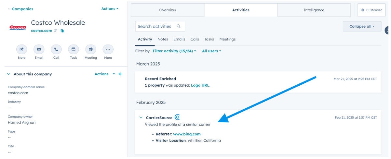Click gear icon in About this company

pyautogui.click(x=120, y=74)
